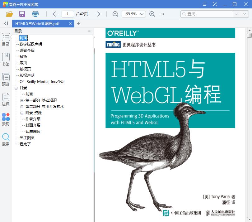The height and width of the screenshot is (222, 252).
Task: Go to next page with the arrow
Action: pyautogui.click(x=97, y=14)
